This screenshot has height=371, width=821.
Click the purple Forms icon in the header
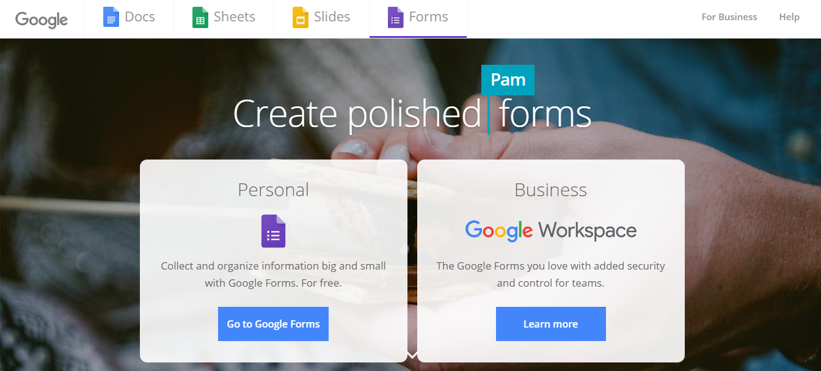coord(396,17)
